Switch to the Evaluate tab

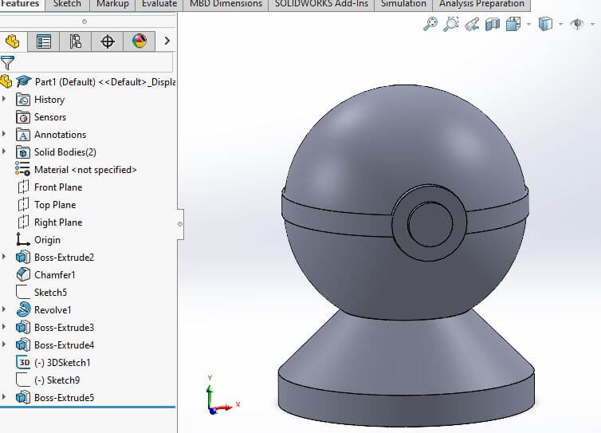click(159, 4)
